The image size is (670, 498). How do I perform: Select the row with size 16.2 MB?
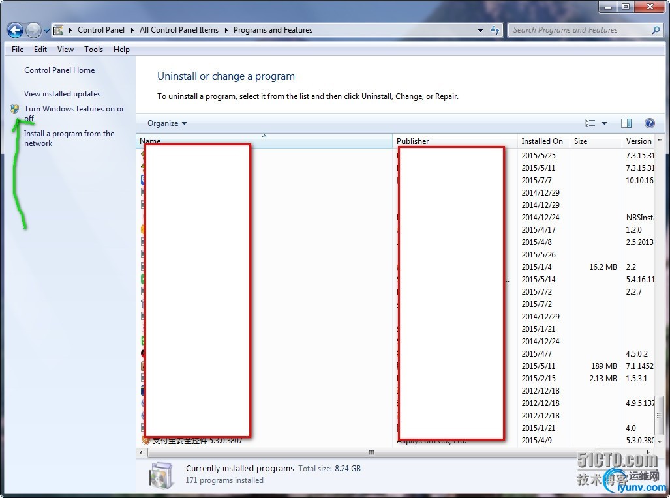395,267
